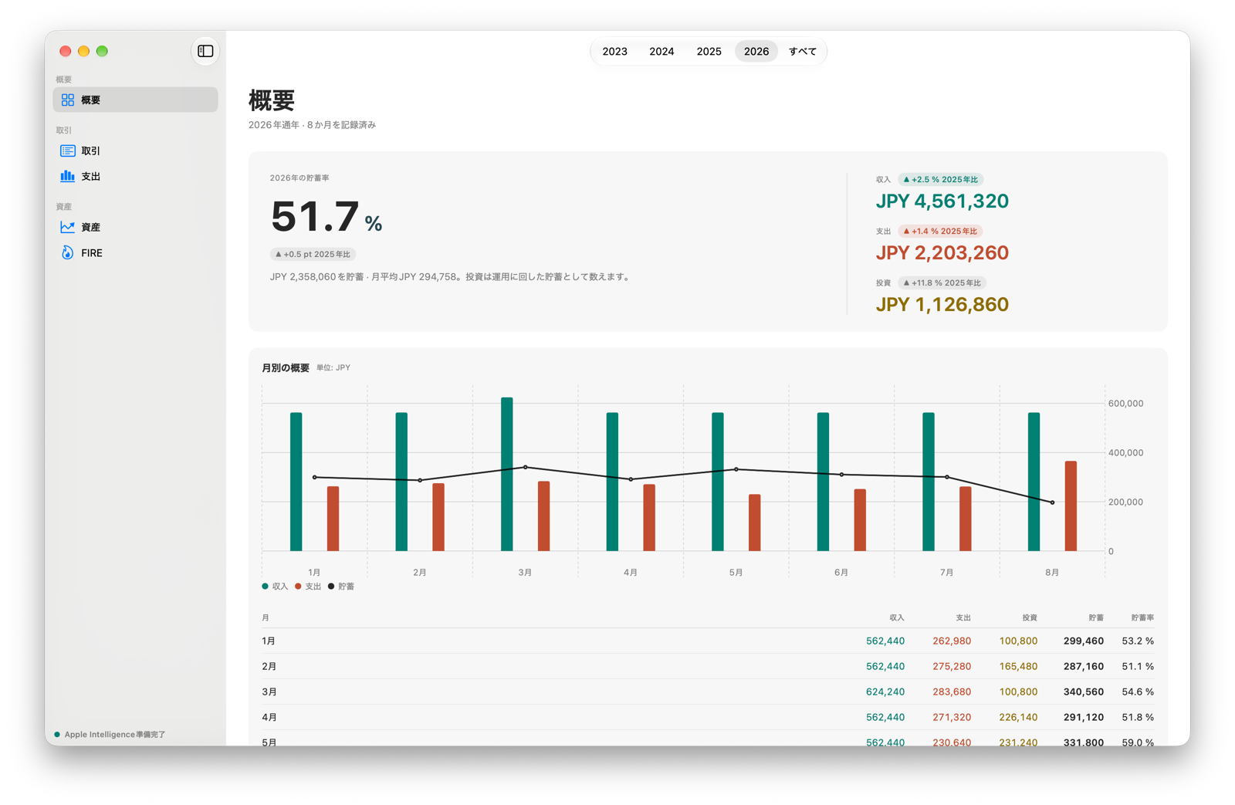Image resolution: width=1235 pixels, height=805 pixels.
Task: Open the FIRE sidebar item
Action: [135, 252]
